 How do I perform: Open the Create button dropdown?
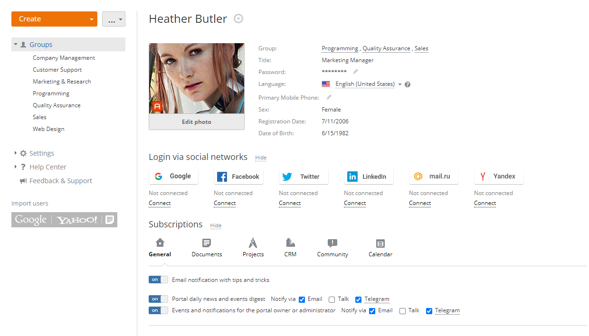(91, 19)
